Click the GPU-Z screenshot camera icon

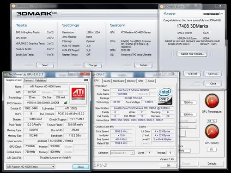pos(86,80)
